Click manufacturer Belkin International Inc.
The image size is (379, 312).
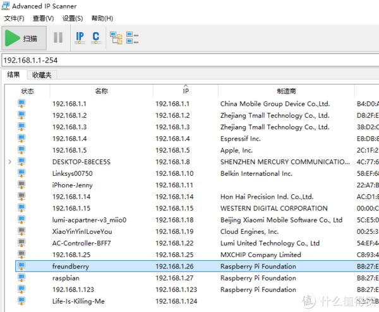tap(256, 173)
